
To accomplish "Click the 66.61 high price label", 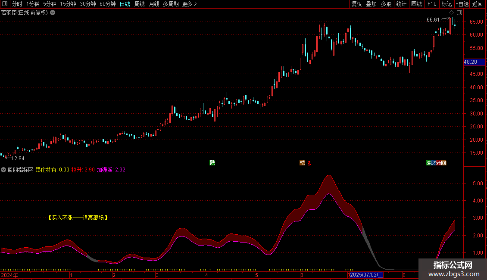I will point(433,20).
